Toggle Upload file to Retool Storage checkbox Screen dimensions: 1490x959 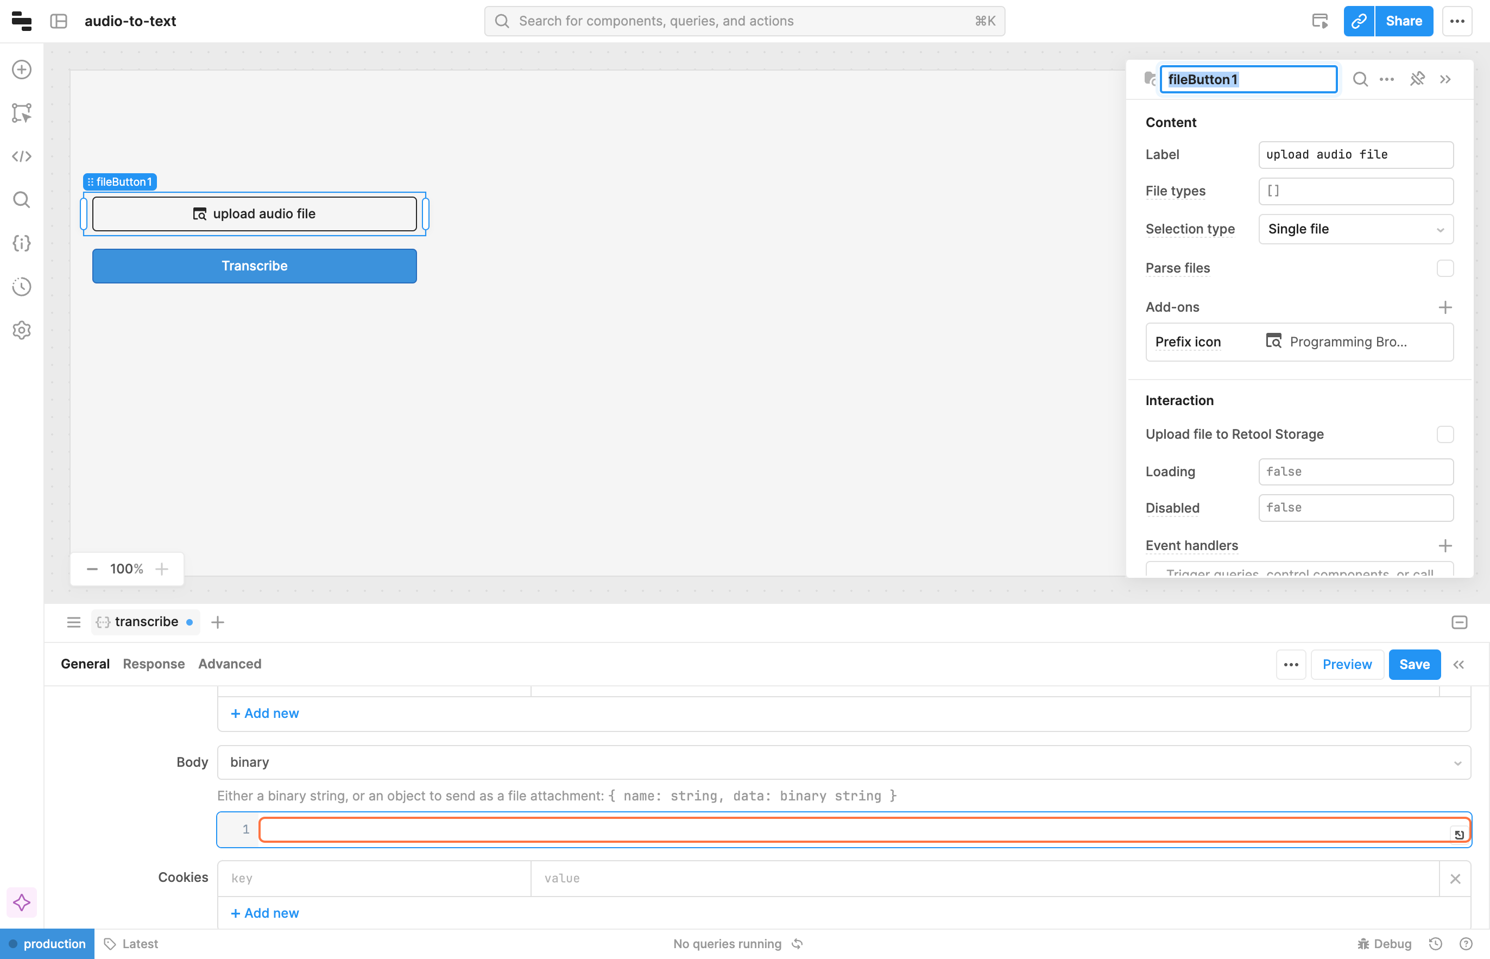(x=1444, y=434)
